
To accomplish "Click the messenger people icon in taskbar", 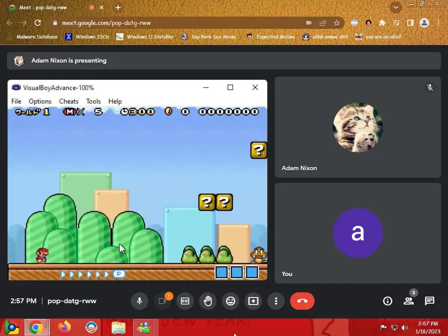I will click(144, 327).
